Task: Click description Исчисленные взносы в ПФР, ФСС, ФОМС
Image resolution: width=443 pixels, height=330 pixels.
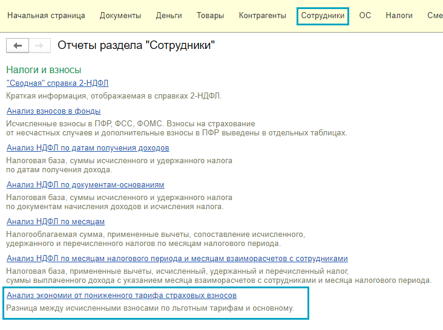Action: [131, 124]
